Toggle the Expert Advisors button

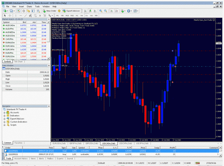coord(72,11)
